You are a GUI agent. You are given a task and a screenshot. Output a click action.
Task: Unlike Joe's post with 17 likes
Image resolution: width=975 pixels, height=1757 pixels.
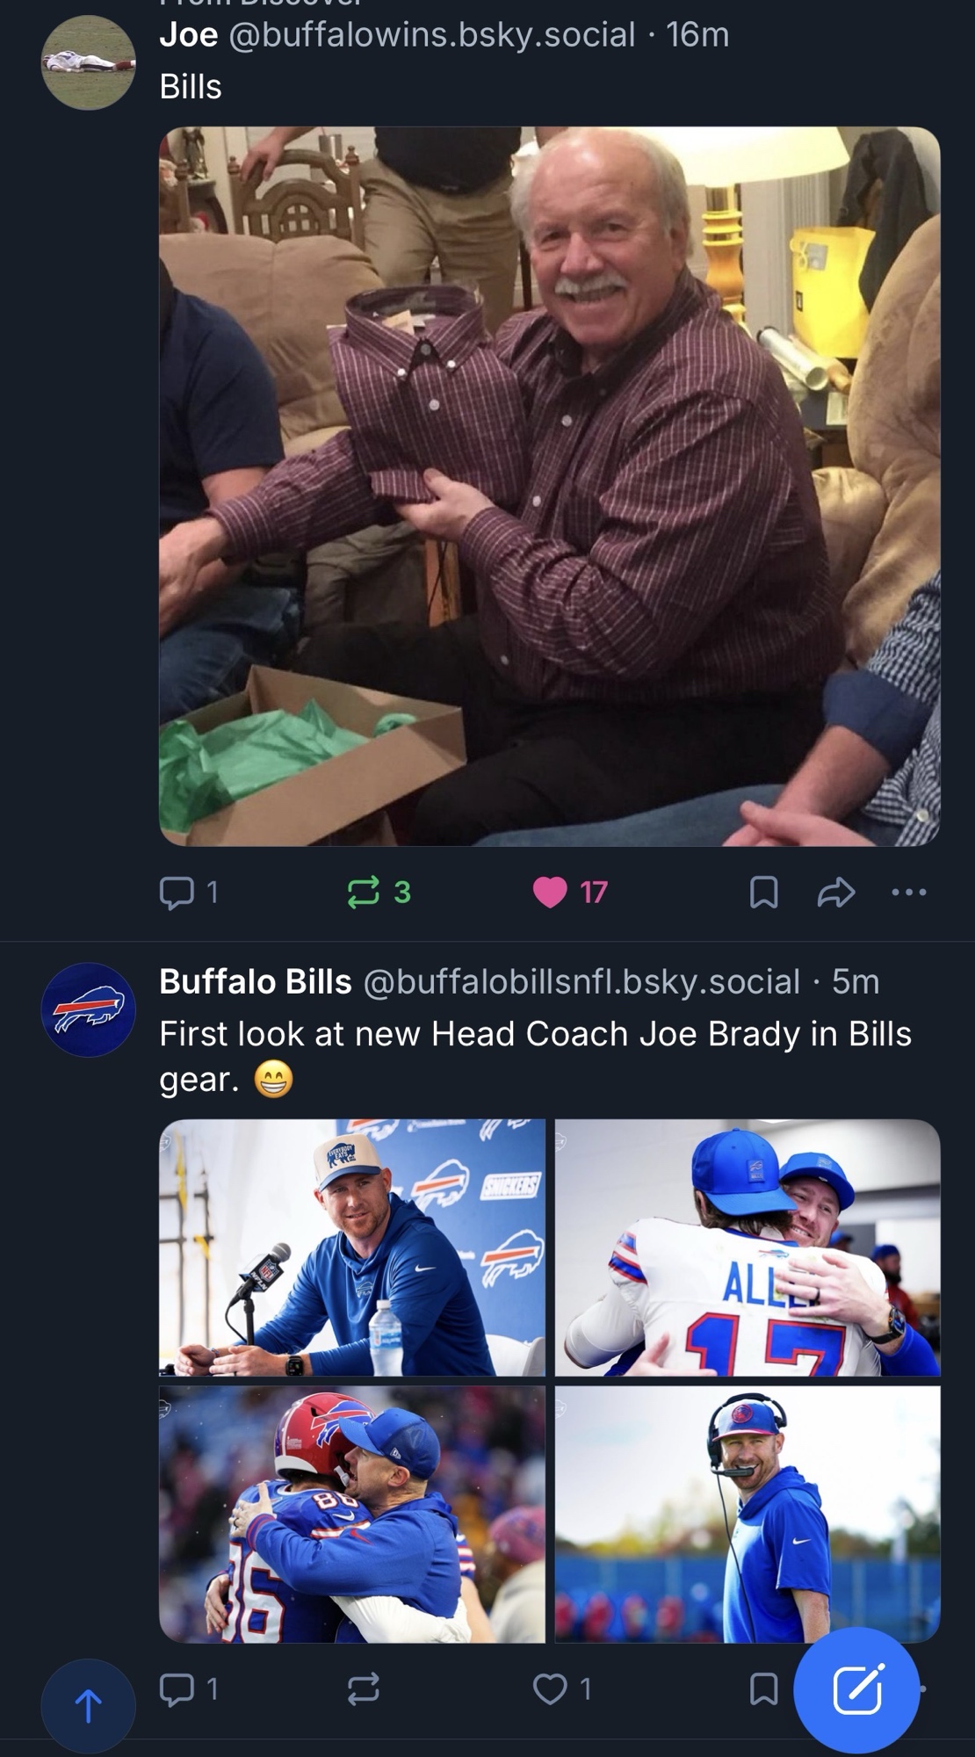click(x=551, y=893)
